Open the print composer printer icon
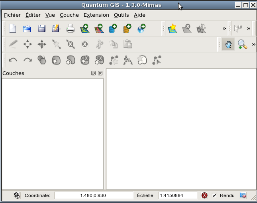Viewport: 257px width, 203px height. pyautogui.click(x=71, y=29)
